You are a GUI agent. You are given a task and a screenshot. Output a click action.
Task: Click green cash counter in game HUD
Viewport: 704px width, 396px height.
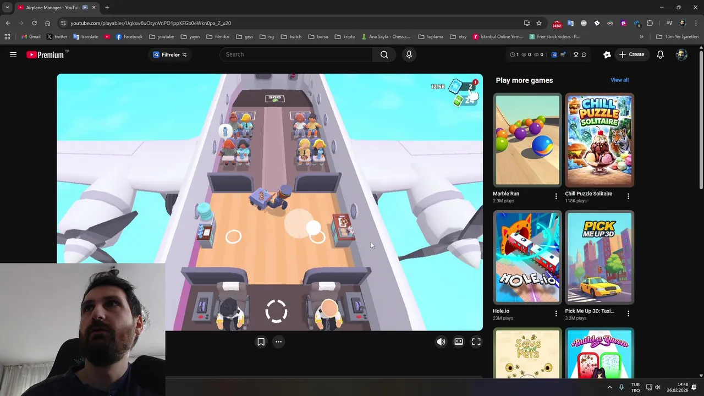[x=465, y=101]
